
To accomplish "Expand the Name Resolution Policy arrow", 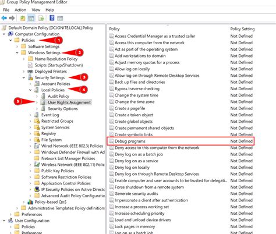I will (24, 59).
